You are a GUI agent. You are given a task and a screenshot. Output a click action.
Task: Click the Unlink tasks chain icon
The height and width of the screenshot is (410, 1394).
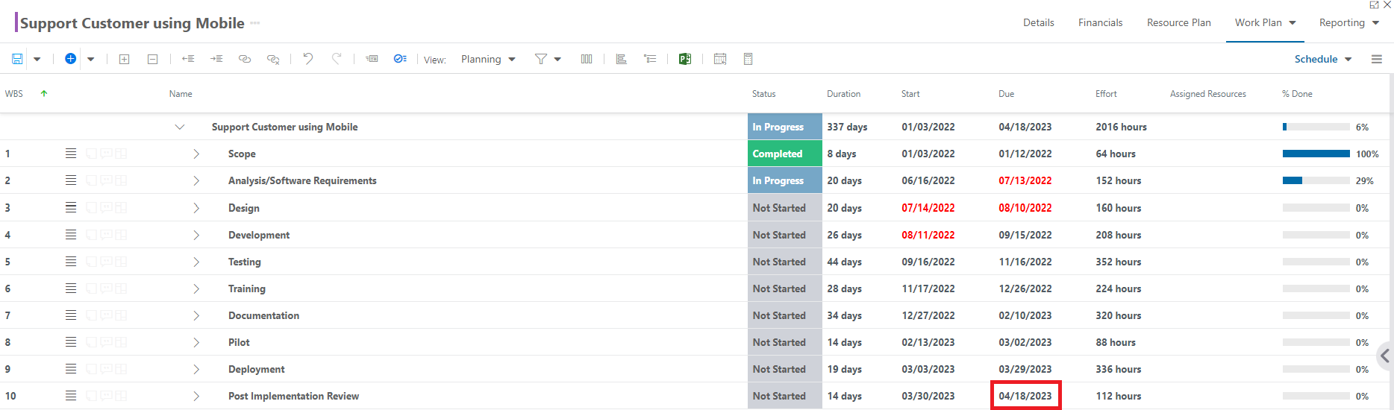pos(273,59)
